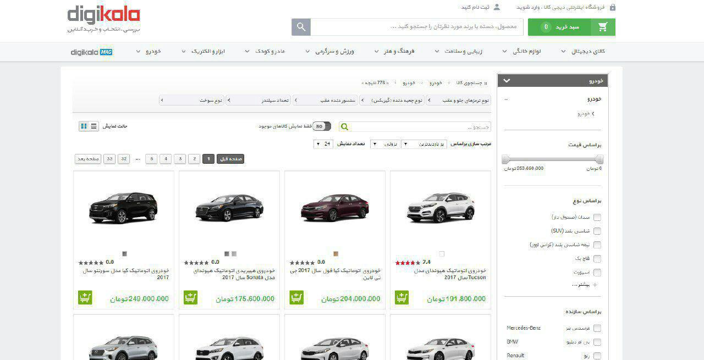Screen dimensions: 704x360
Task: Check the BMW manufacturer filter
Action: pos(597,342)
